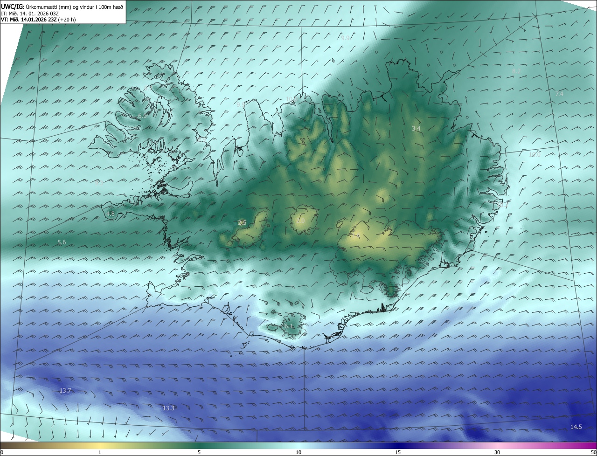The width and height of the screenshot is (597, 456).
Task: Click the 30 tick on the colour scale
Action: pos(497,453)
